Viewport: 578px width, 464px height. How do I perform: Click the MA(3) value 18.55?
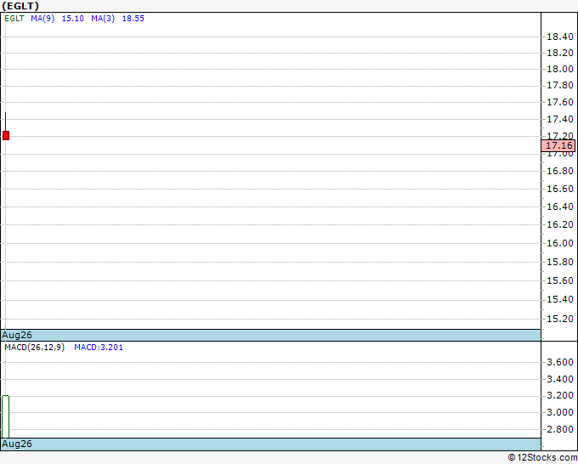(133, 19)
